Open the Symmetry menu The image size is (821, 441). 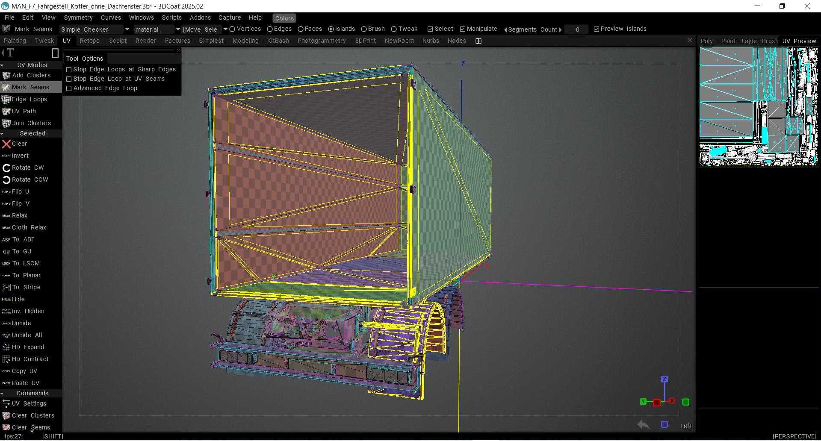coord(78,18)
